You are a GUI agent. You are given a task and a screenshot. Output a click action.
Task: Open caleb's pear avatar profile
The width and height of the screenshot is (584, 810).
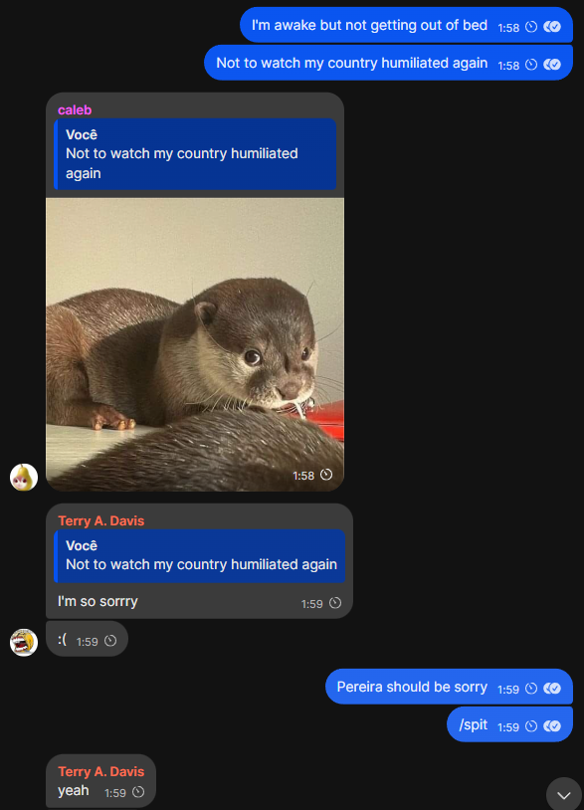24,477
